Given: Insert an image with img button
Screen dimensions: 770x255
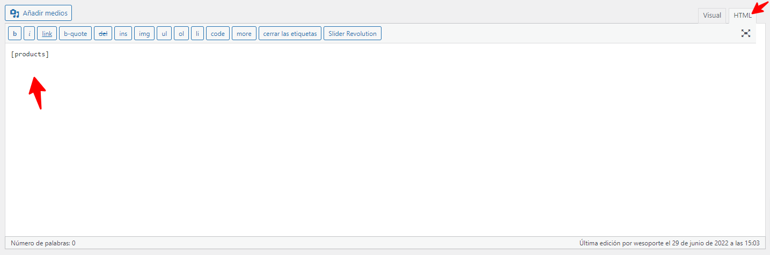Looking at the screenshot, I should 144,34.
